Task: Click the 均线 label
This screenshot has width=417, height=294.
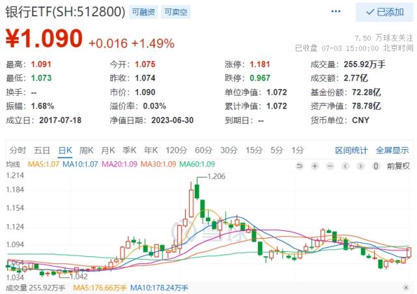Action: click(13, 165)
